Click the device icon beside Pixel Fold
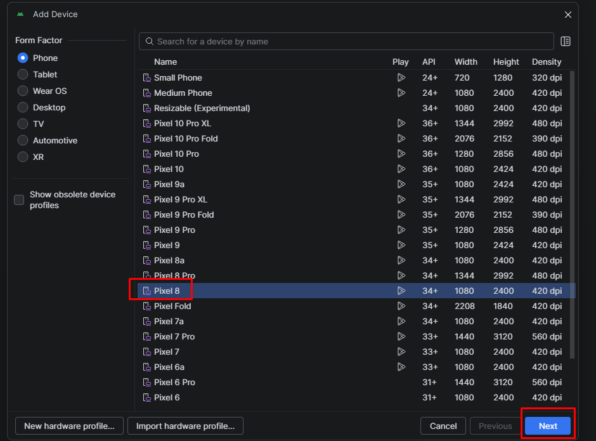The height and width of the screenshot is (441, 596). [147, 306]
